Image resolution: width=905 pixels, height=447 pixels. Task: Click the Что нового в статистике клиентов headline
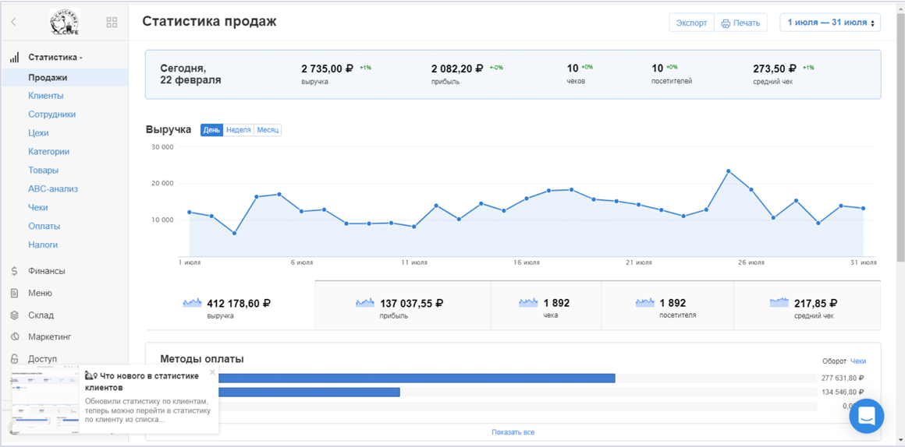[142, 382]
